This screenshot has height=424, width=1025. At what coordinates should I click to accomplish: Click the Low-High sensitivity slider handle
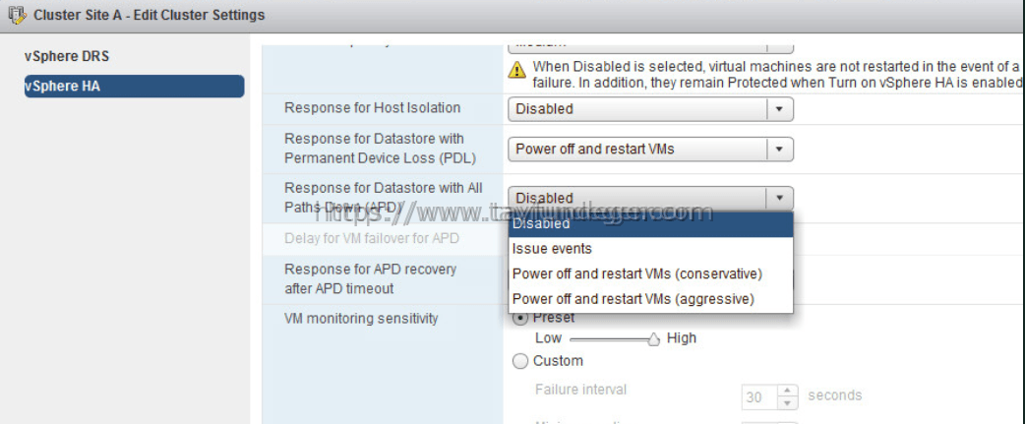coord(653,339)
